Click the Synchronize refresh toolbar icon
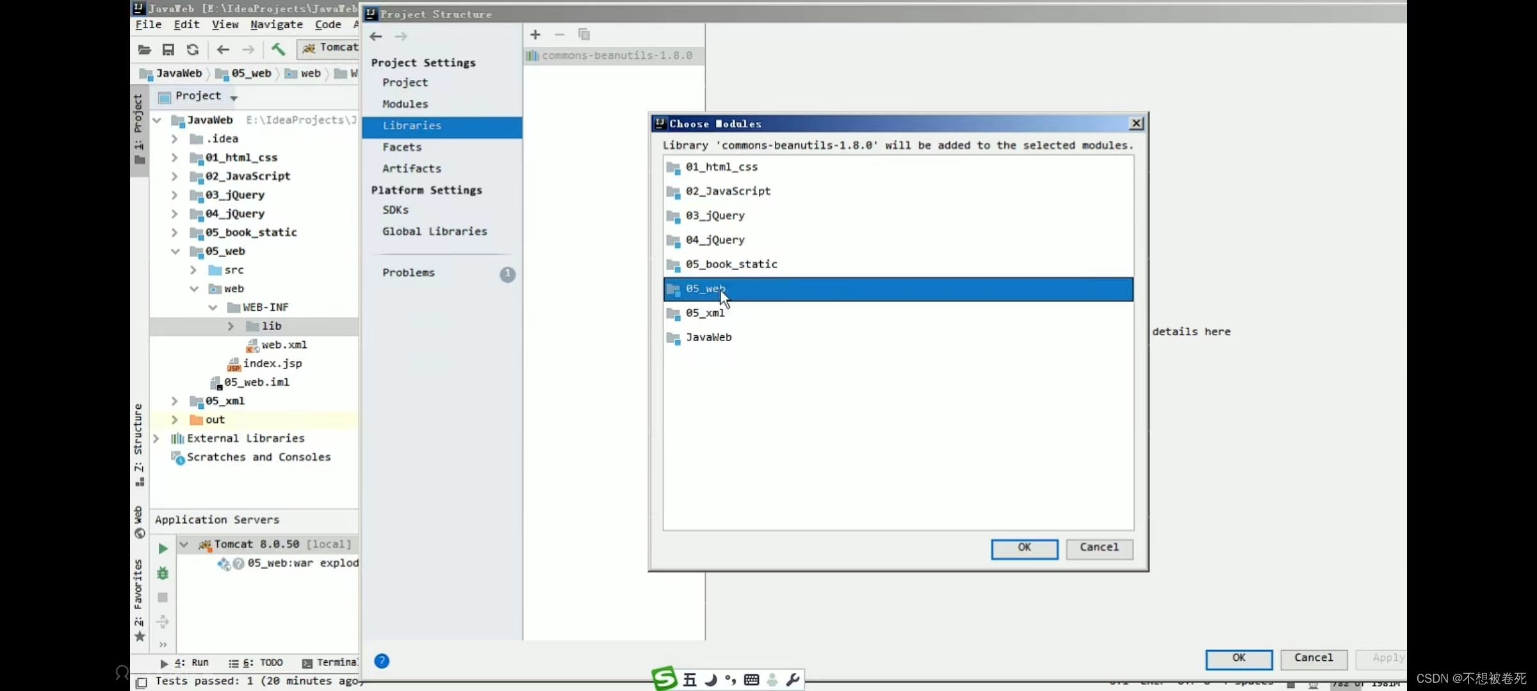 point(193,49)
